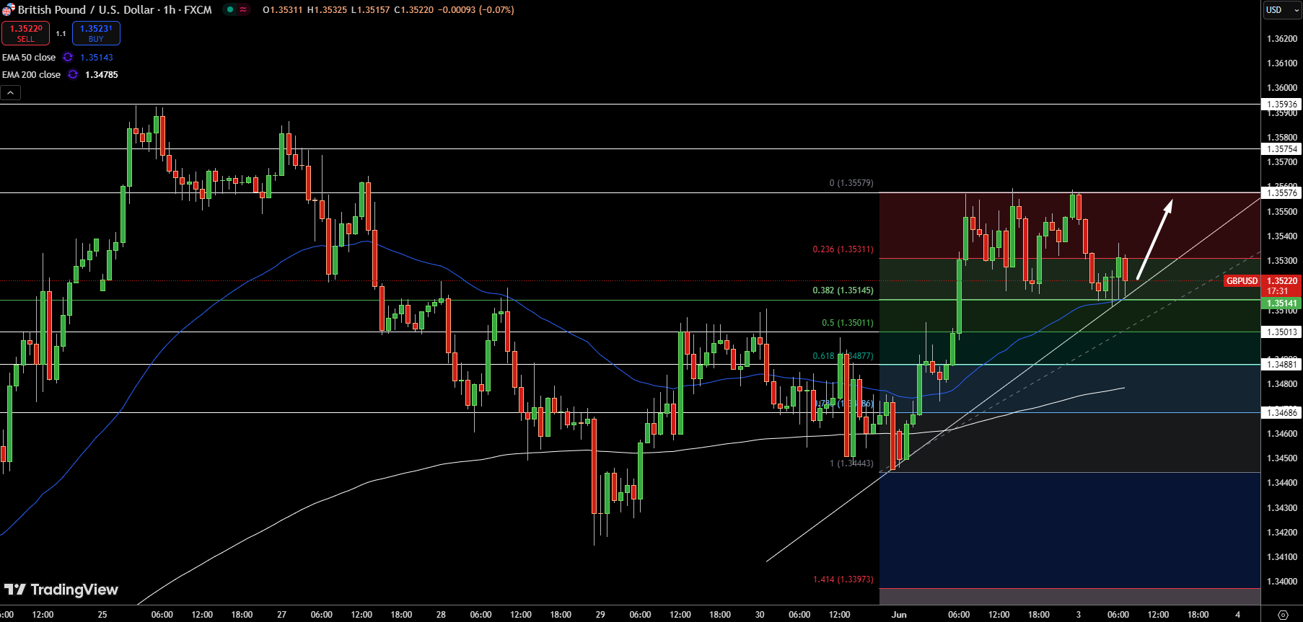This screenshot has width=1303, height=622.
Task: Click the blue BUY 1.35231 button
Action: pos(96,33)
